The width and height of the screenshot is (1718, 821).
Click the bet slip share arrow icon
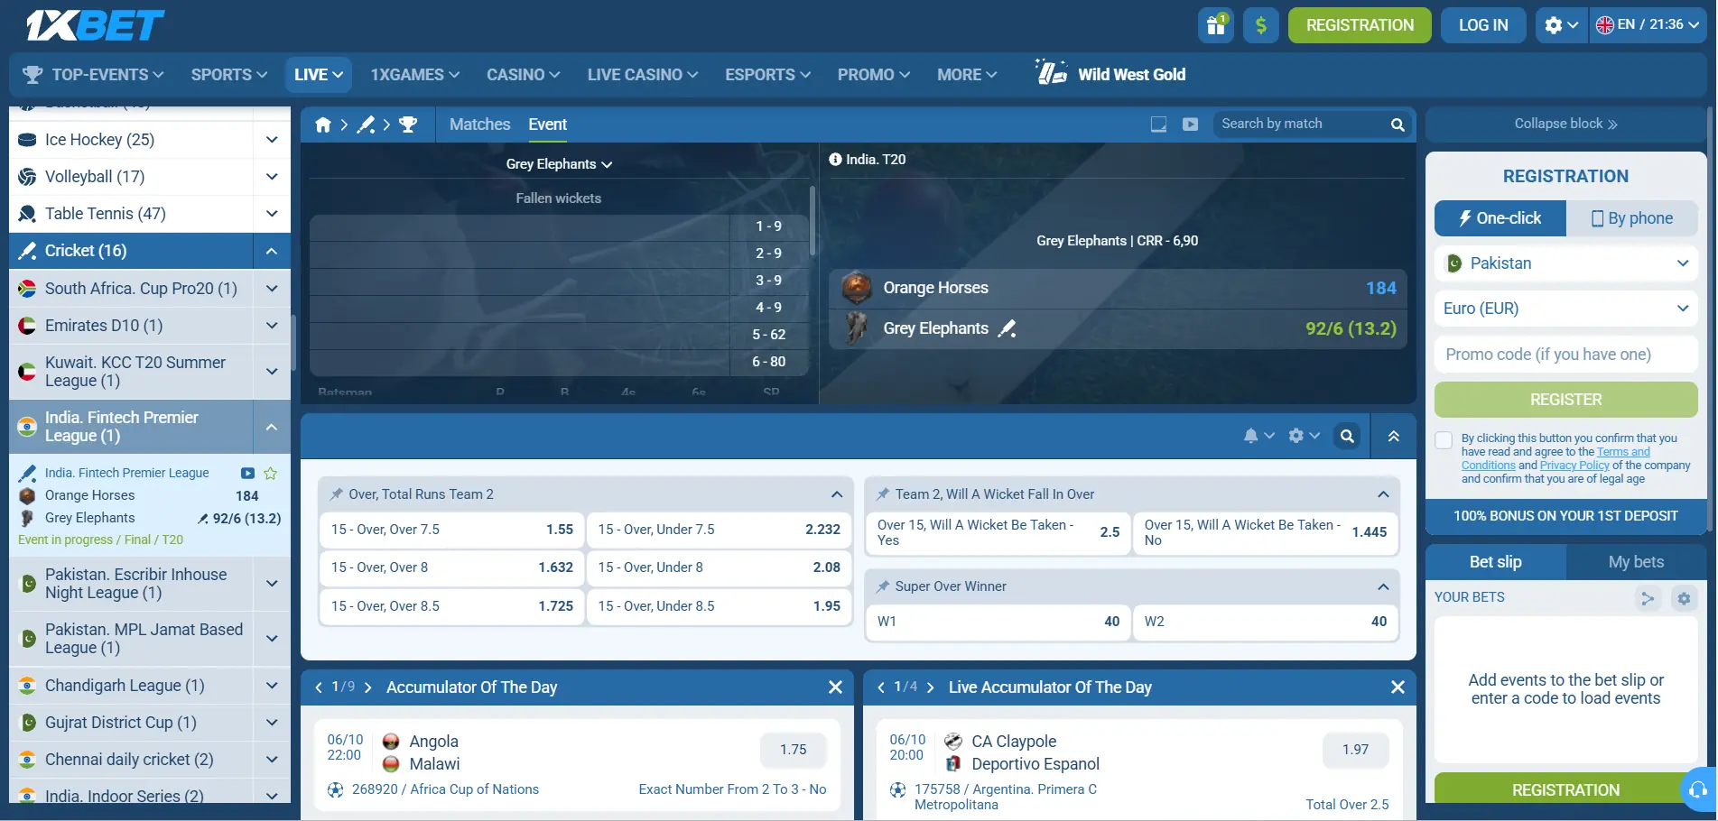[1648, 598]
